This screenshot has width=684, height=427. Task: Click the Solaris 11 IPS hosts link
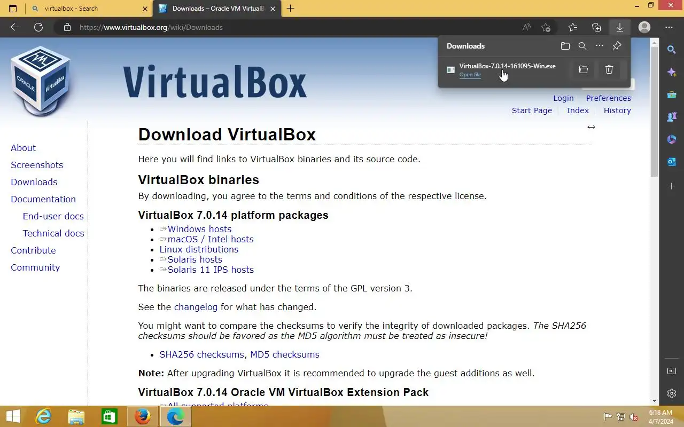[211, 270]
